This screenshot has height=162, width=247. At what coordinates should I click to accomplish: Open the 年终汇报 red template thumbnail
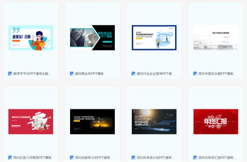pyautogui.click(x=216, y=121)
